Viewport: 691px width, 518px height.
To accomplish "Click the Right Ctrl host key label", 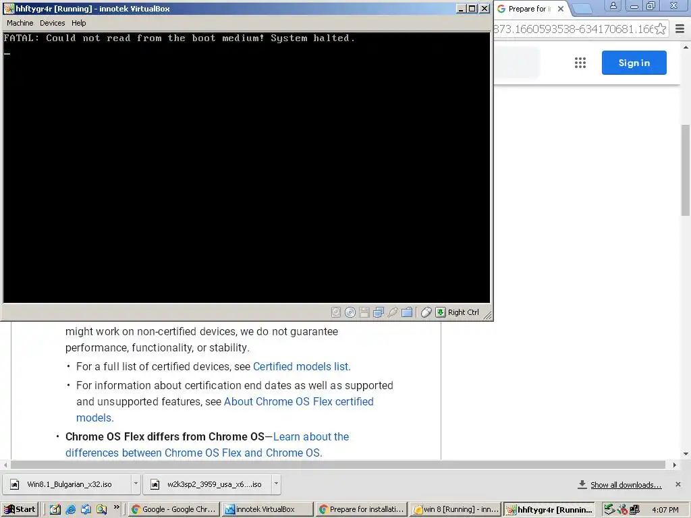I will [463, 312].
